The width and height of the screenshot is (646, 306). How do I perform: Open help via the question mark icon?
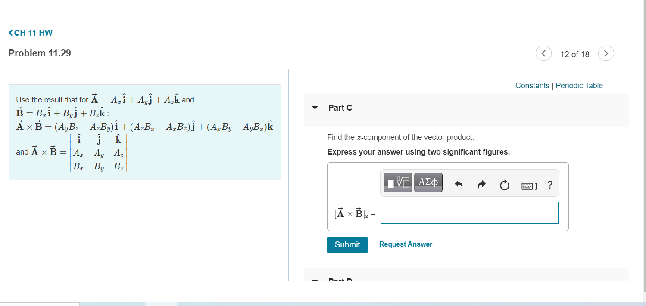pos(549,185)
